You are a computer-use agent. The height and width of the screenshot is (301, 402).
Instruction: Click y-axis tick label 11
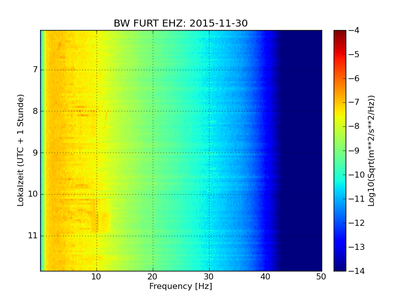tap(33, 235)
